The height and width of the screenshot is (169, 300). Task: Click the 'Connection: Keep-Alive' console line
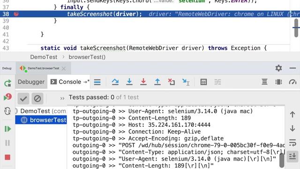(136, 131)
